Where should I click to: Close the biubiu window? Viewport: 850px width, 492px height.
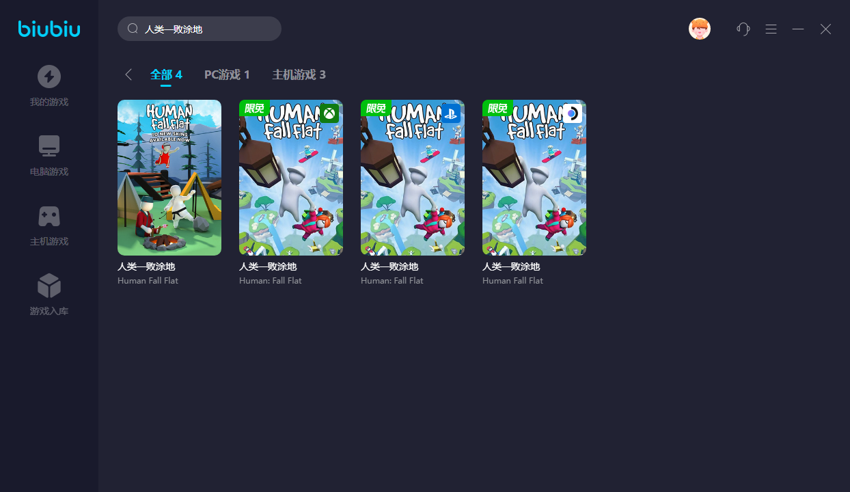825,29
